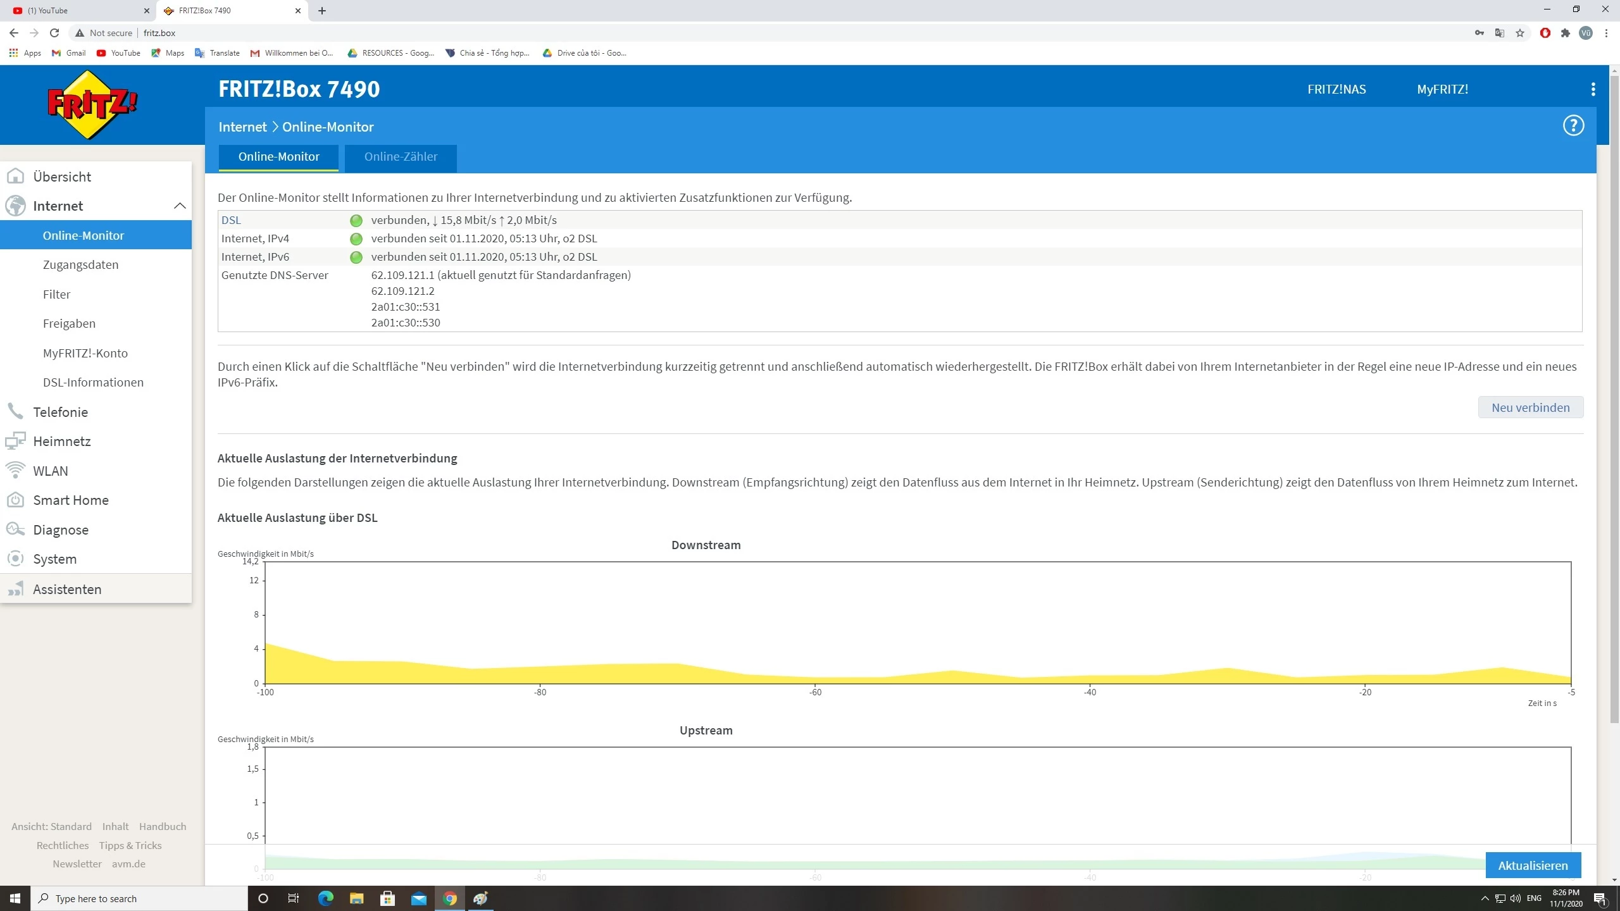
Task: Click the FRITZ! logo
Action: (x=92, y=104)
